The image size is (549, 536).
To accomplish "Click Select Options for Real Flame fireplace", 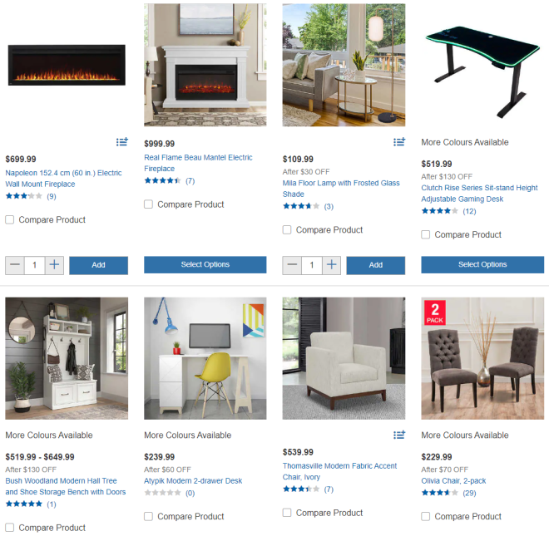I will [205, 264].
